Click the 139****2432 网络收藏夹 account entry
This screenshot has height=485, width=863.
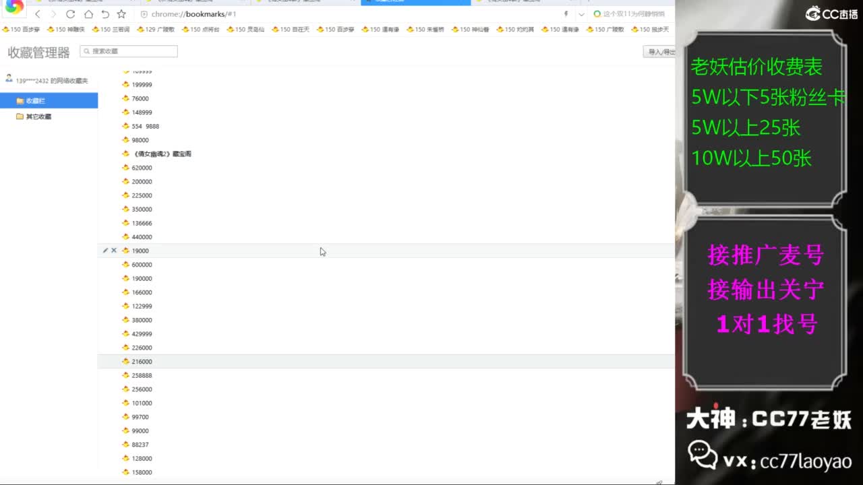coord(47,80)
